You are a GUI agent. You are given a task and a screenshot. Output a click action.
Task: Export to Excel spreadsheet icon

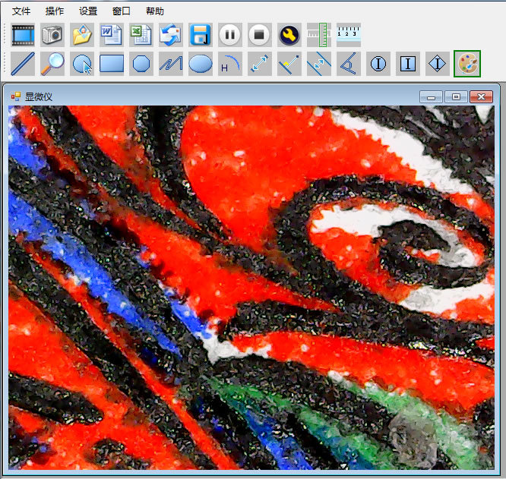click(141, 35)
